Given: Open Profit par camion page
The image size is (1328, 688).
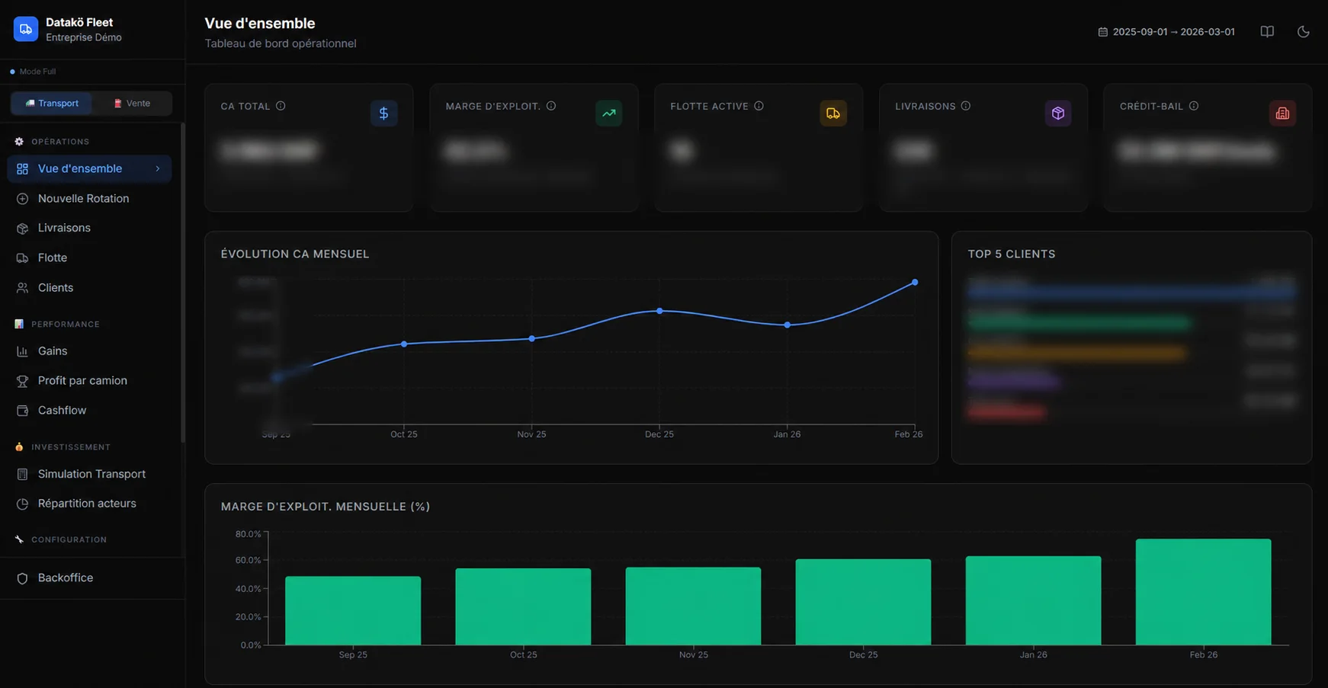Looking at the screenshot, I should click(89, 380).
